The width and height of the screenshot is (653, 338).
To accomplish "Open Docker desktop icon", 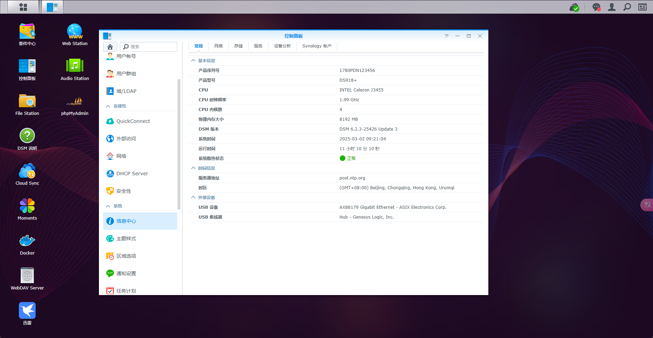I will click(x=27, y=244).
